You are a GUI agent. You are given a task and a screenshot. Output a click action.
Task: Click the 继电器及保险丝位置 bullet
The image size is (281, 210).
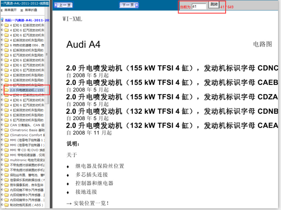[x=100, y=166]
